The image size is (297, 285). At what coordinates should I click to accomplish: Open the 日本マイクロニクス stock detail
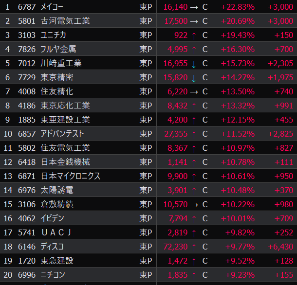click(71, 177)
